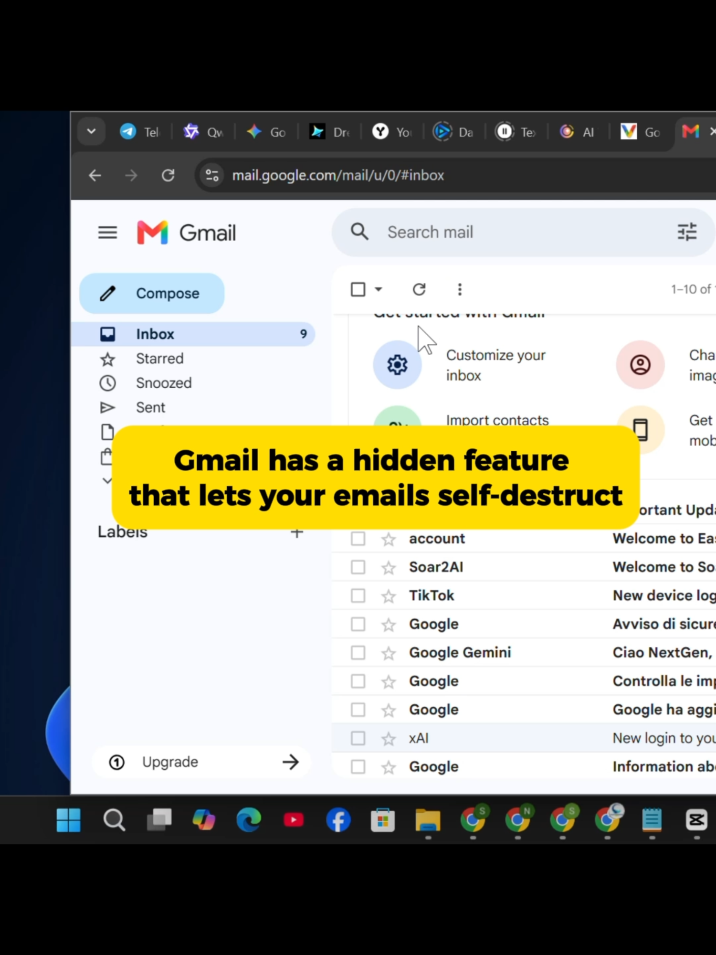Click the Import contacts link
The height and width of the screenshot is (955, 716).
point(497,420)
